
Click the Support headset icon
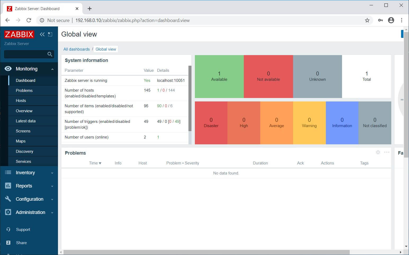tap(8, 230)
